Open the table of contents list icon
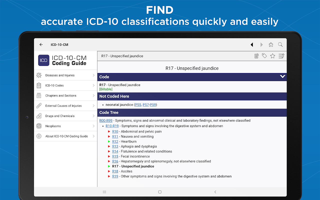Viewport: 320px width, 200px height. (x=281, y=56)
